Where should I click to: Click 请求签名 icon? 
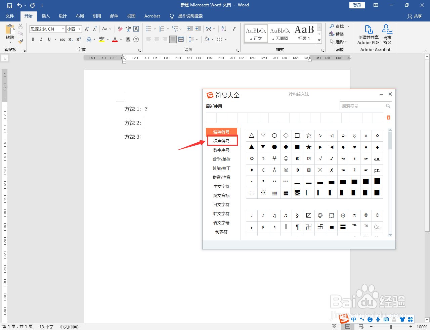pos(387,35)
